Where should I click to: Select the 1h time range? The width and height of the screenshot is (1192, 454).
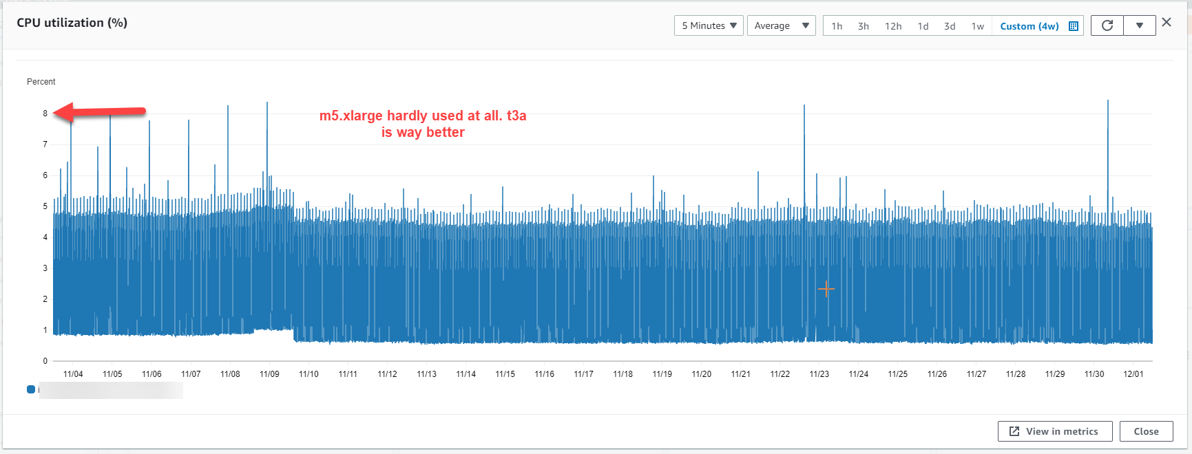point(837,26)
